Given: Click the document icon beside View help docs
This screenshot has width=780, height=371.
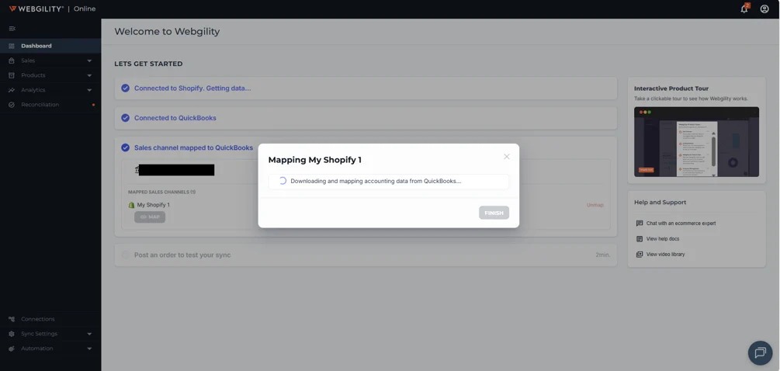Looking at the screenshot, I should click(640, 239).
